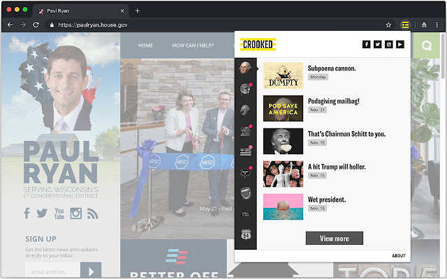
Task: Open Paul Ryan's Facebook icon on the website
Action: click(x=27, y=213)
